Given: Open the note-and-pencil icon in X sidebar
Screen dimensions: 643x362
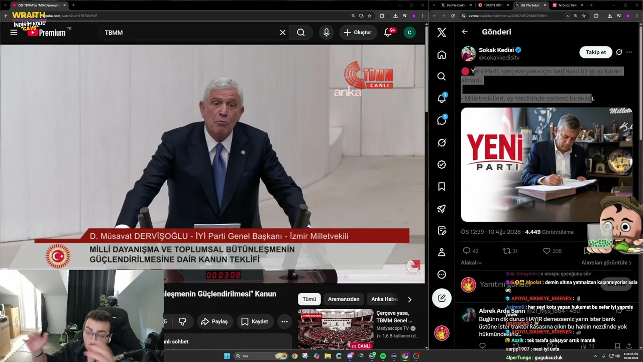Looking at the screenshot, I should pos(442,230).
